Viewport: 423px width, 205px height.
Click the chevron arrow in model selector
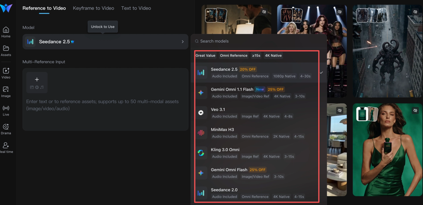click(x=183, y=42)
